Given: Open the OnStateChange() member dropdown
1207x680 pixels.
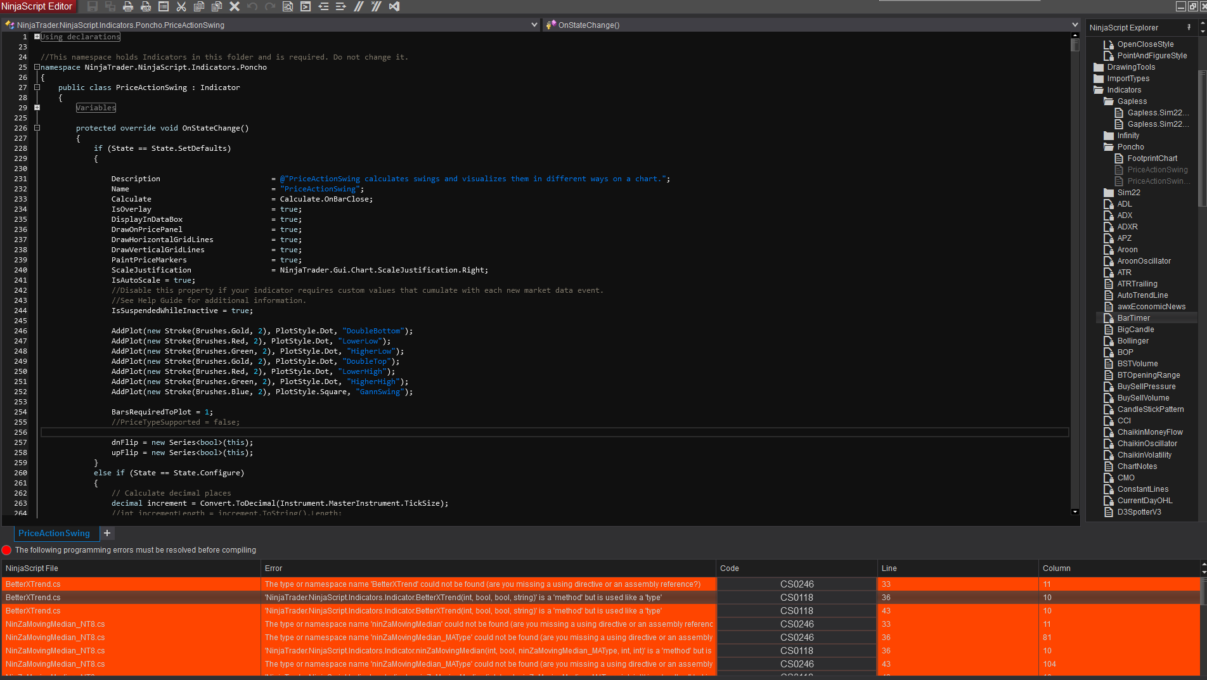Looking at the screenshot, I should (x=1075, y=25).
